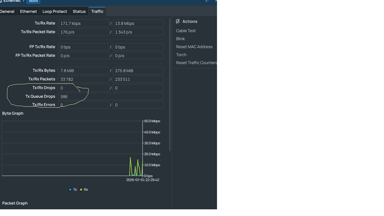Click the WAN breadcrumb badge
This screenshot has height=216, width=384.
coord(33,1)
